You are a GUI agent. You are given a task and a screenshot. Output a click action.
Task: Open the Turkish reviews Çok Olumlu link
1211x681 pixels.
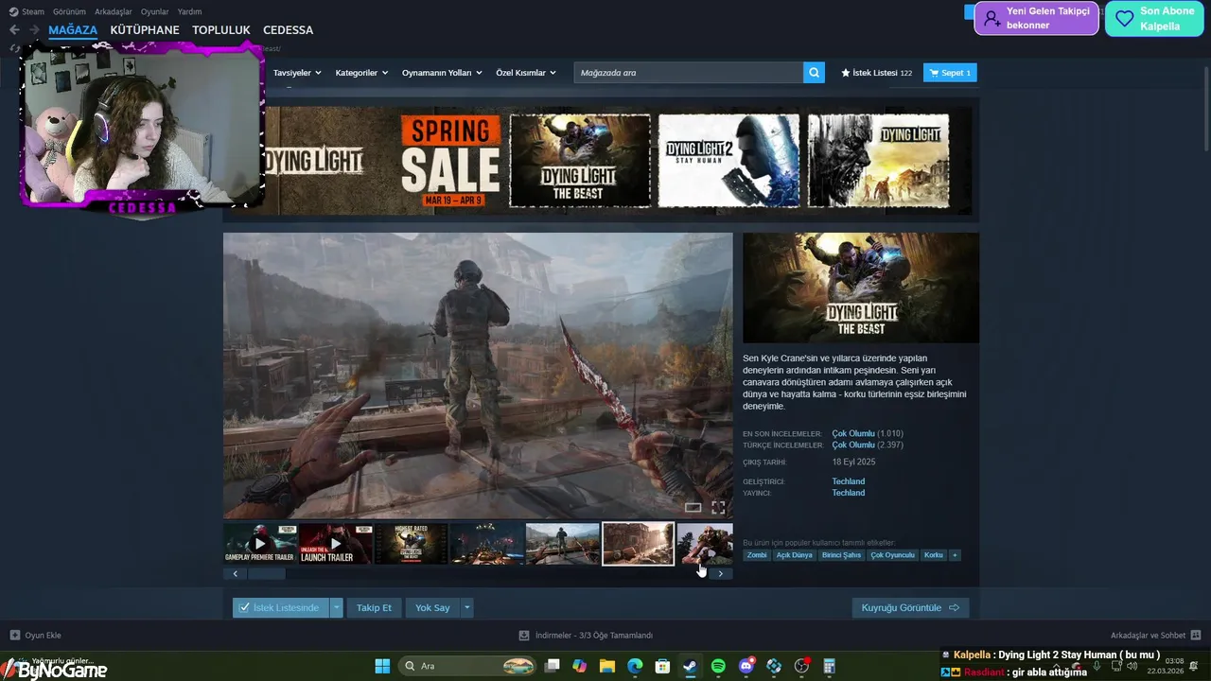coord(853,445)
